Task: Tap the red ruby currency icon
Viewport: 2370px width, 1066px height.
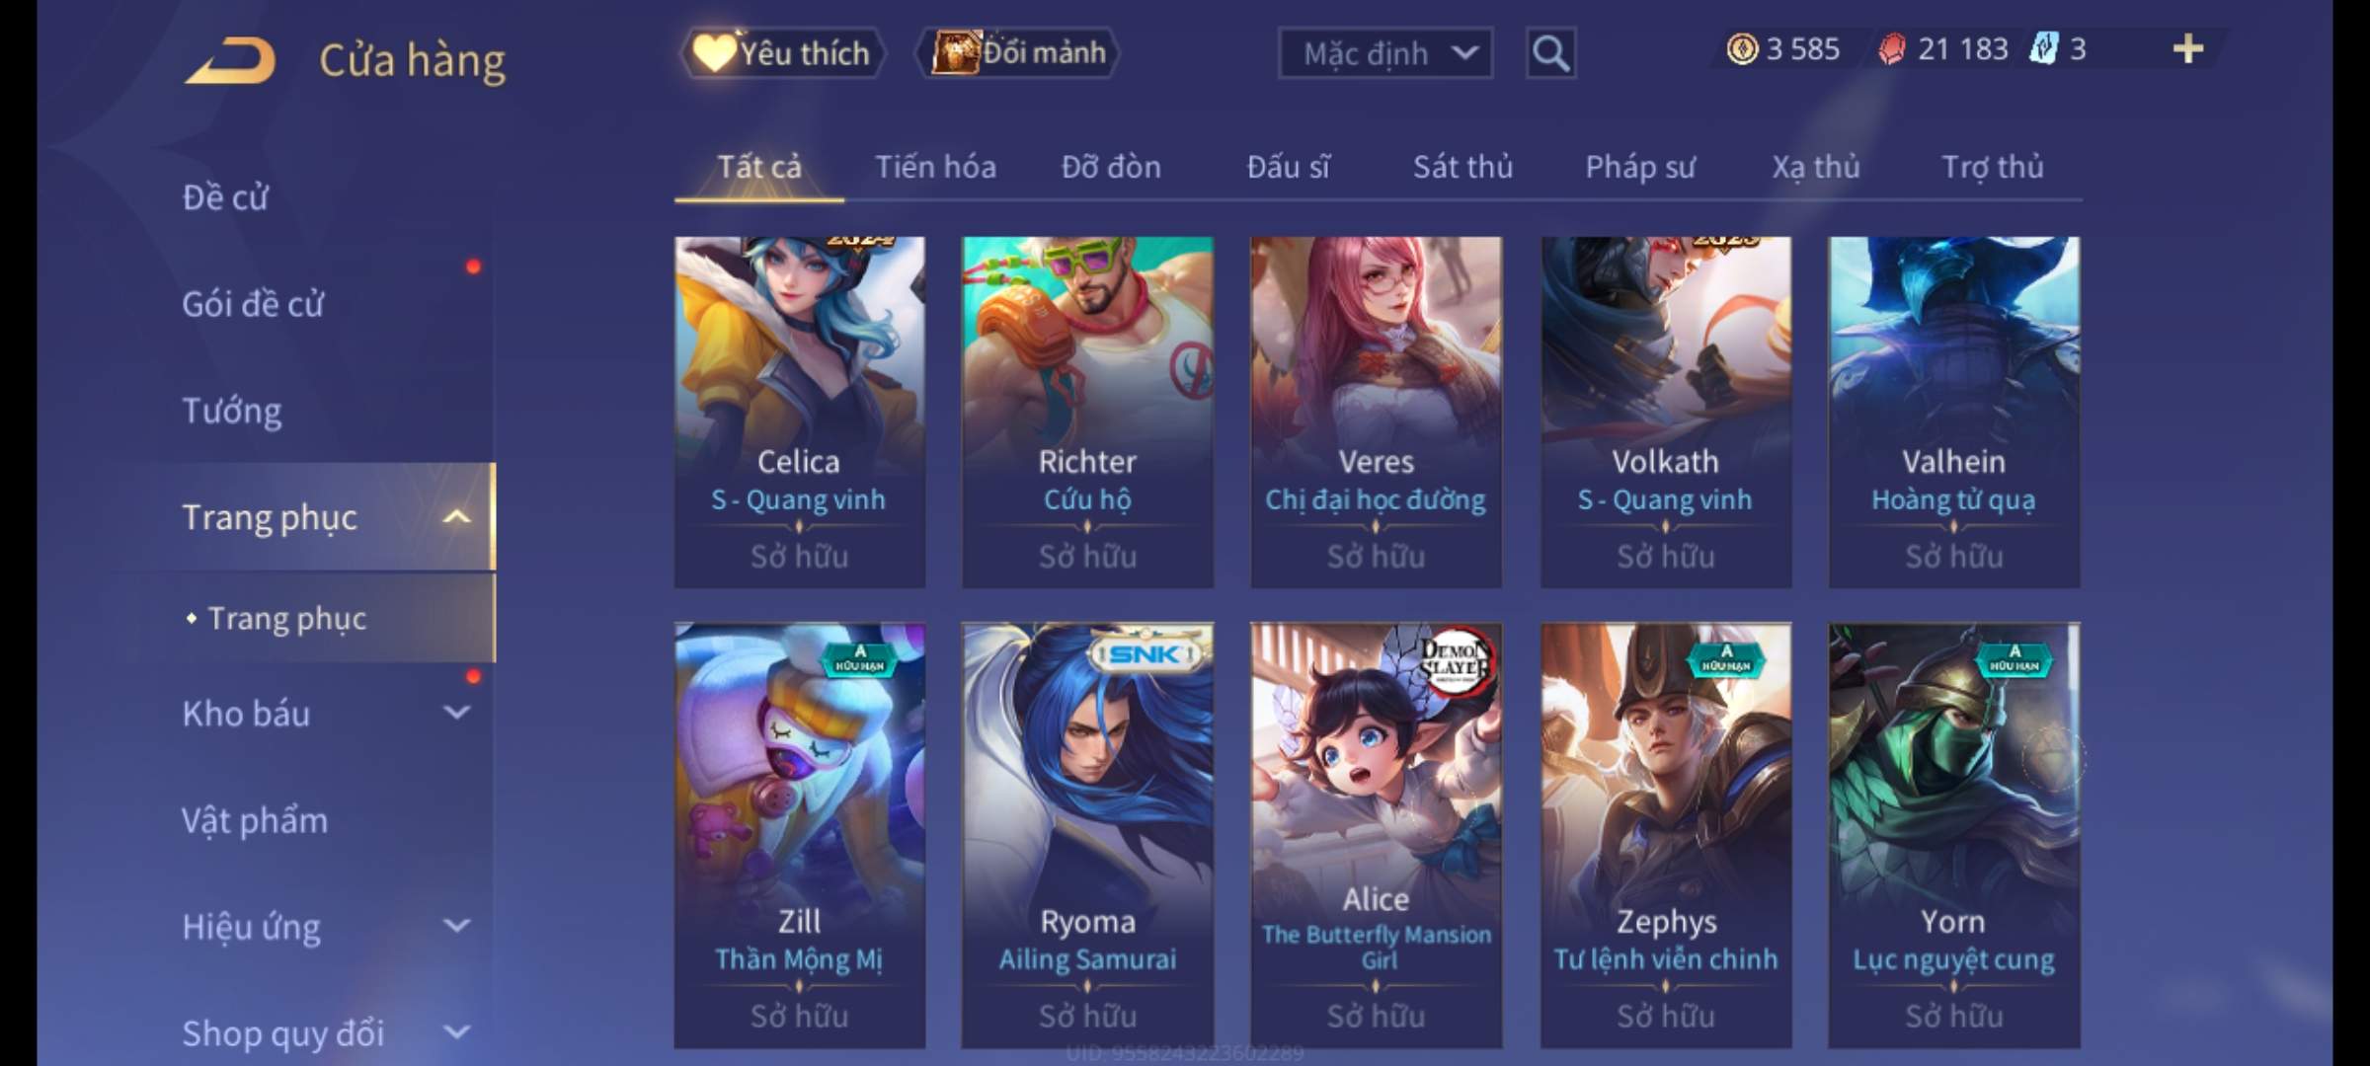Action: [1891, 49]
